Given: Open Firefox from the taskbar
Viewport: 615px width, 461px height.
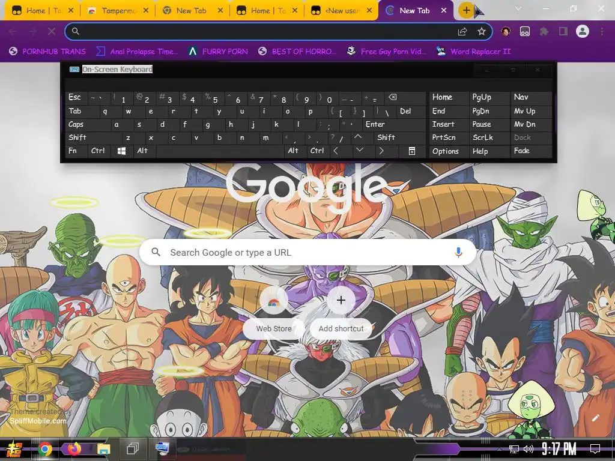Looking at the screenshot, I should coord(74,449).
